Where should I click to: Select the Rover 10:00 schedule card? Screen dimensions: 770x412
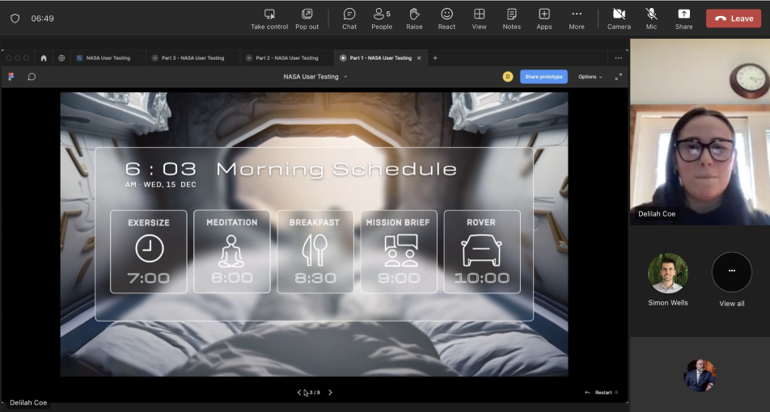tap(482, 251)
